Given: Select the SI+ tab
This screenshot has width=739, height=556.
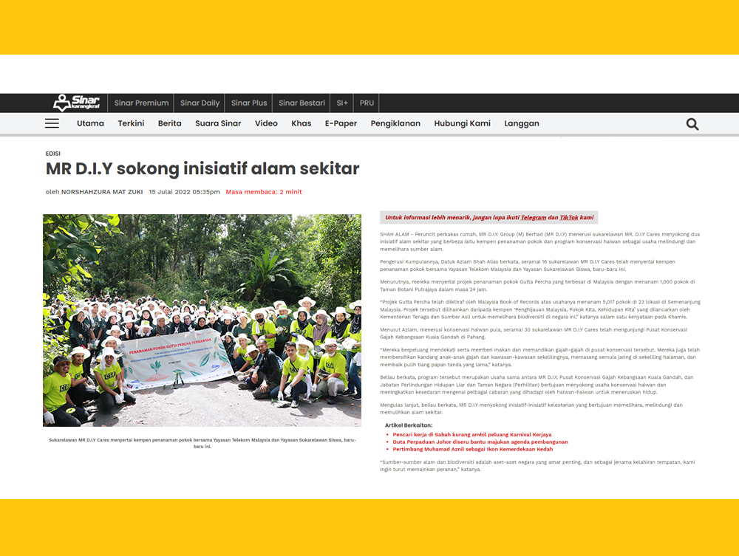Looking at the screenshot, I should 342,103.
